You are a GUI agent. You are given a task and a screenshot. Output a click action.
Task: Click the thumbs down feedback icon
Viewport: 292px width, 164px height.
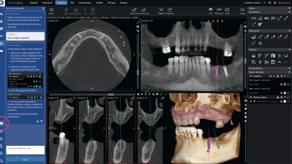point(42,121)
